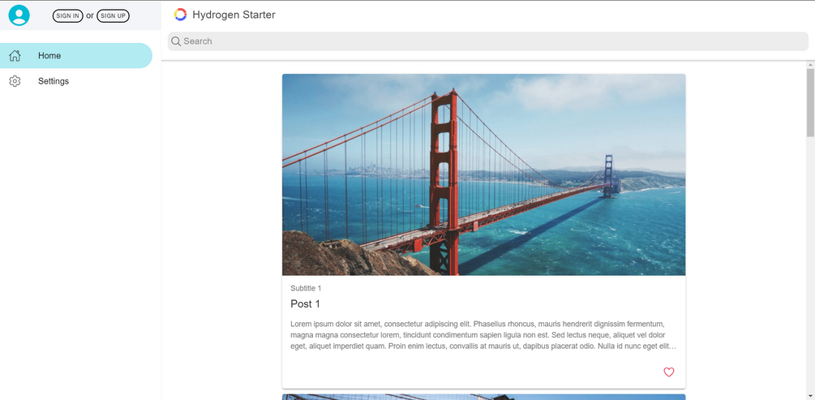Click the SIGN IN button
The height and width of the screenshot is (400, 815).
pyautogui.click(x=67, y=15)
